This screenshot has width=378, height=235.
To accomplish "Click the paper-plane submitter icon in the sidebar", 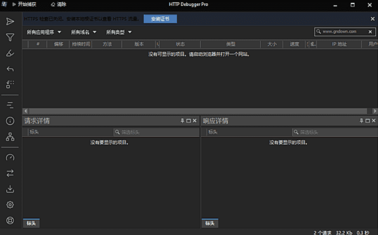I will click(x=10, y=22).
